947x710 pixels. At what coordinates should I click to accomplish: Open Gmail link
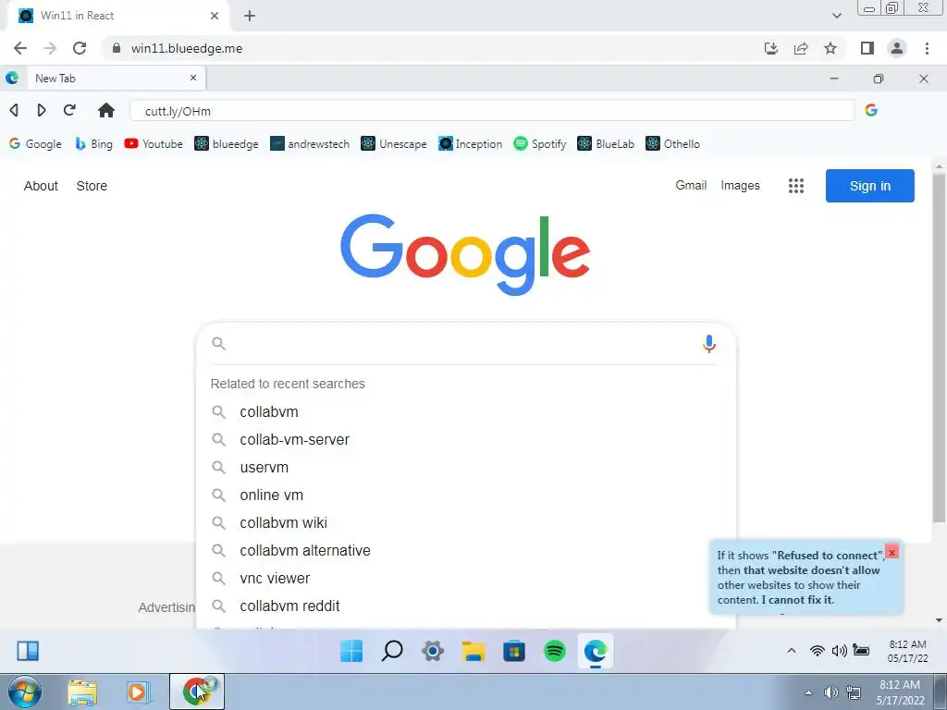coord(691,185)
